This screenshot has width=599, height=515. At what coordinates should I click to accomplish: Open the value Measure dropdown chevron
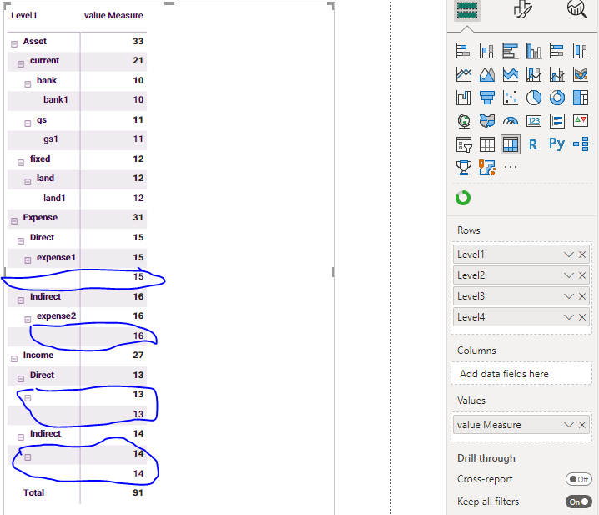pyautogui.click(x=569, y=425)
